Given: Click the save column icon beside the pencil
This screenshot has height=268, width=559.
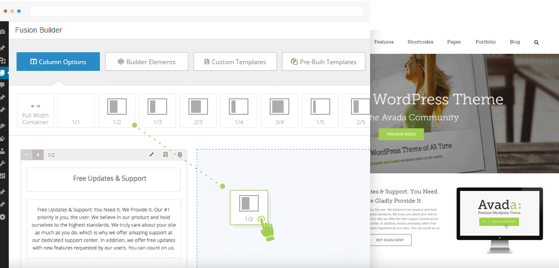Looking at the screenshot, I should click(x=166, y=155).
